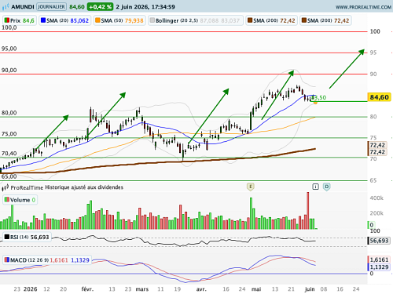Click the AMUNDI ticker name

[23, 7]
